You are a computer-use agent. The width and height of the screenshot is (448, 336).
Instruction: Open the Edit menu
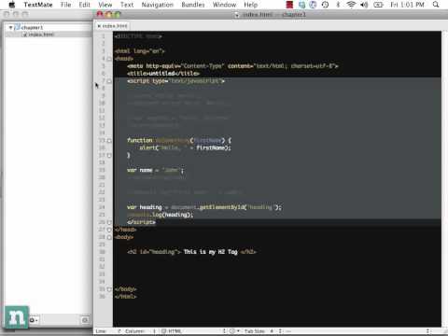coord(84,5)
